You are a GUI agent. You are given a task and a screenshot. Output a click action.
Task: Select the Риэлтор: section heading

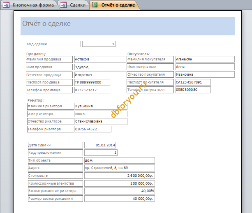35,100
